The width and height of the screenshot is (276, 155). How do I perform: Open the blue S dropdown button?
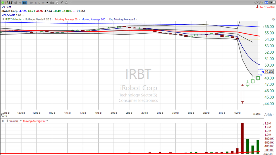coord(266,3)
